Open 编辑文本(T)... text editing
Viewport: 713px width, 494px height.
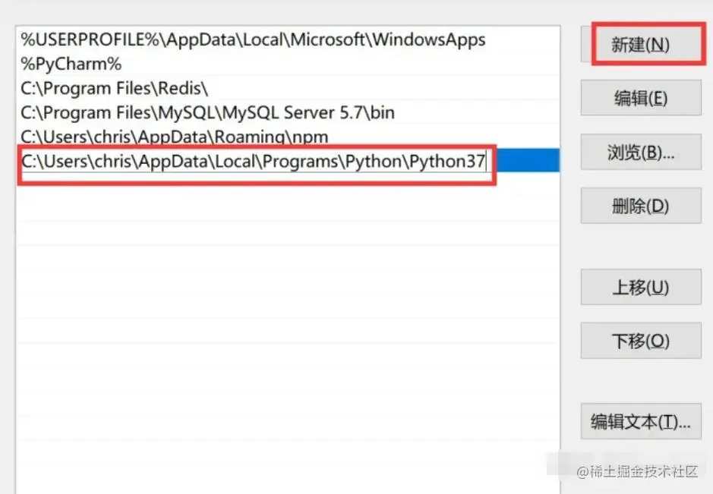[x=641, y=422]
